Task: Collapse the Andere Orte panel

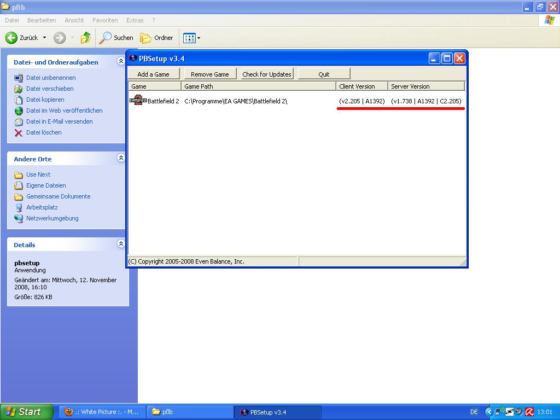Action: pos(121,157)
